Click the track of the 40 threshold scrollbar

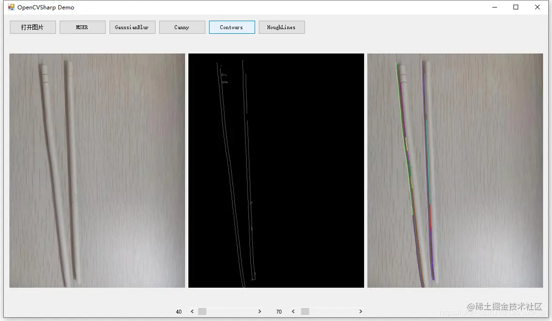click(231, 312)
